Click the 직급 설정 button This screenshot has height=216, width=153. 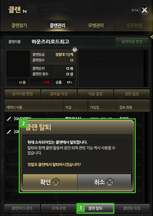(x=95, y=94)
